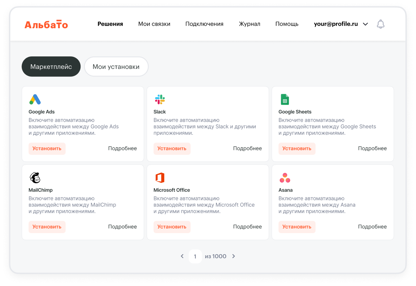Click the Slack icon
This screenshot has width=416, height=286.
click(x=160, y=99)
